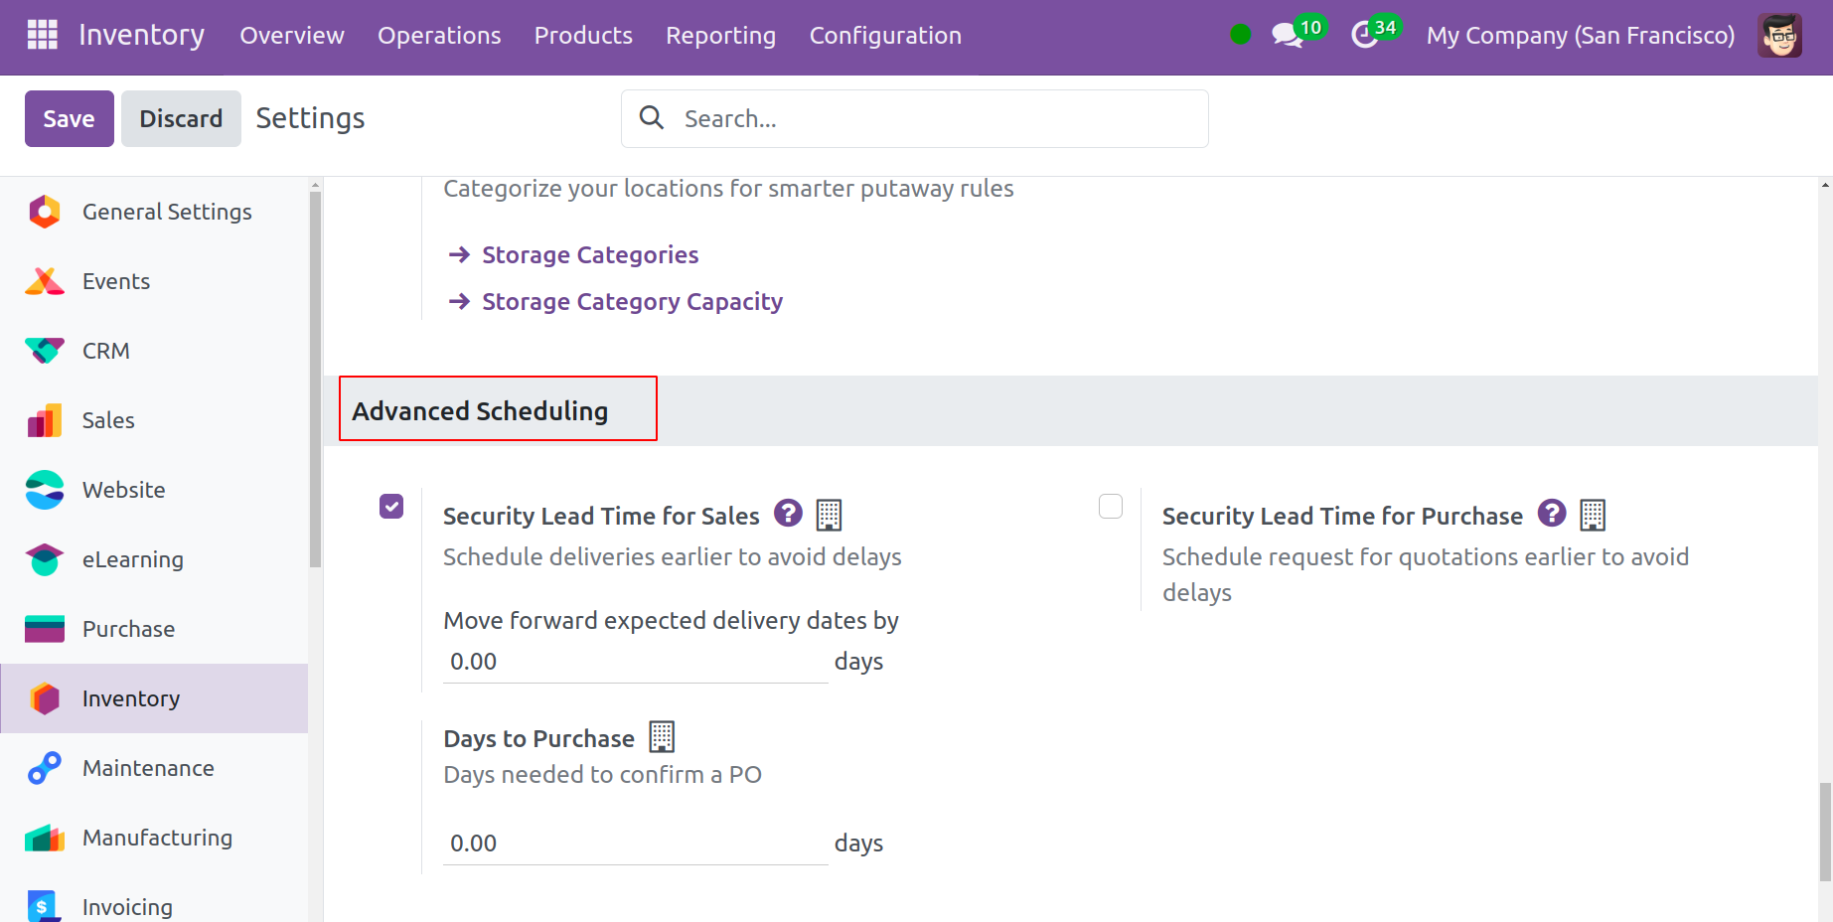The width and height of the screenshot is (1833, 922).
Task: Disable Security Lead Time for Sales checkbox
Action: pyautogui.click(x=391, y=507)
